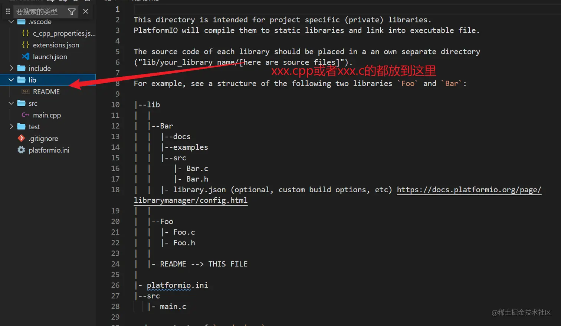Click the filter funnel icon in search box
561x326 pixels.
point(72,12)
